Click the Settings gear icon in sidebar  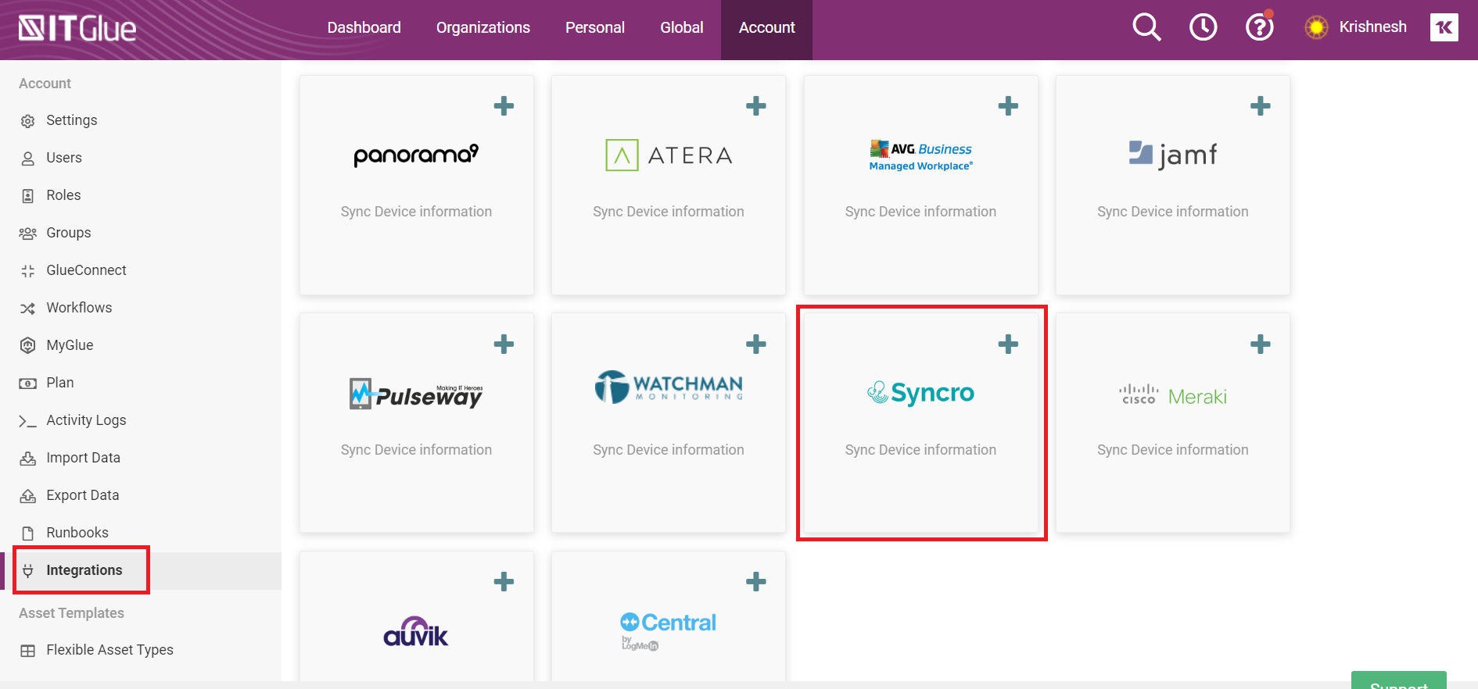point(28,121)
